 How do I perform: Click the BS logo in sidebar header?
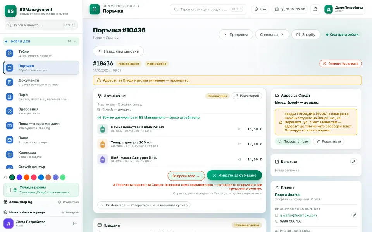coord(10,11)
